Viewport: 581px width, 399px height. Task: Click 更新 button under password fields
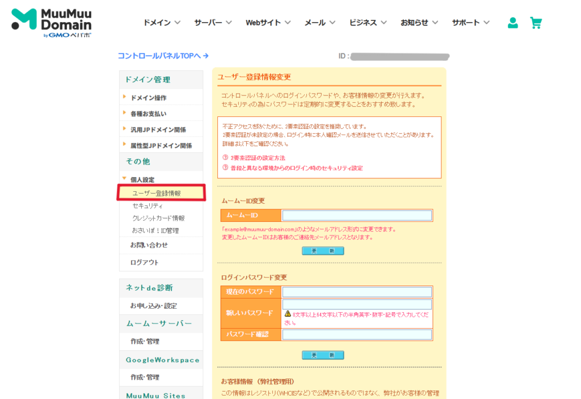pos(323,355)
